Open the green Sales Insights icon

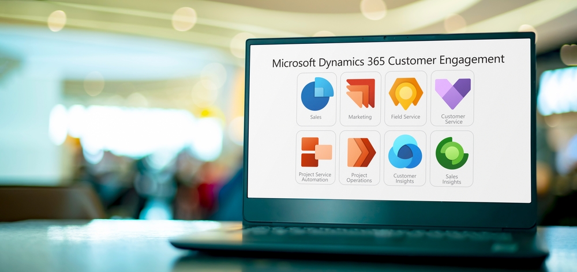(452, 153)
